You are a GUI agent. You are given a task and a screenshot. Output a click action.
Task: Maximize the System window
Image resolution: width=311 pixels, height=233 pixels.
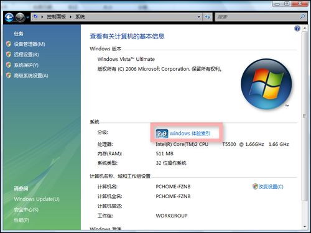[x=287, y=4]
